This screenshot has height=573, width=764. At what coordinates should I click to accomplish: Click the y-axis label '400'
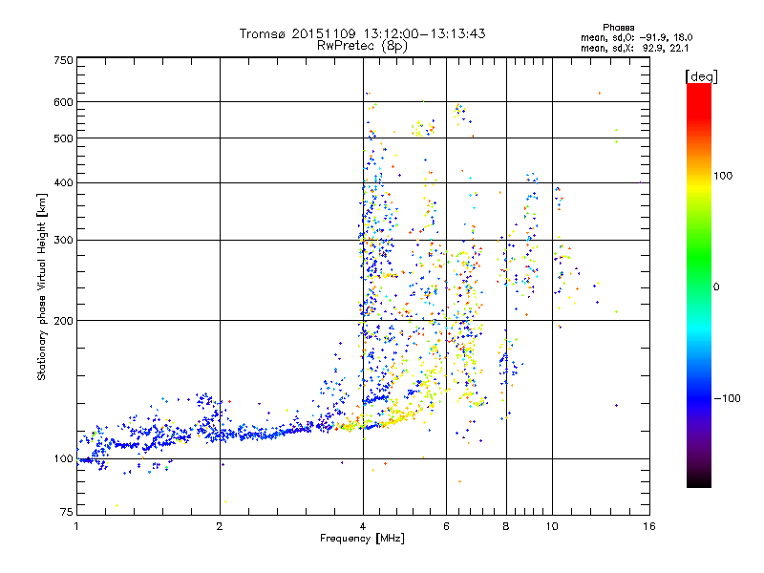click(63, 182)
